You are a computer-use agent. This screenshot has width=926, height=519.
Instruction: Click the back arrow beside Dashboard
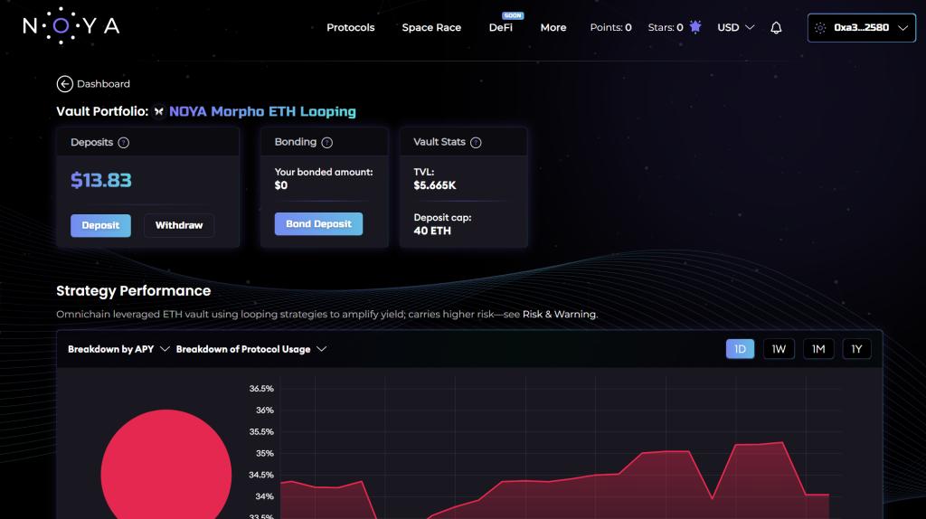64,84
